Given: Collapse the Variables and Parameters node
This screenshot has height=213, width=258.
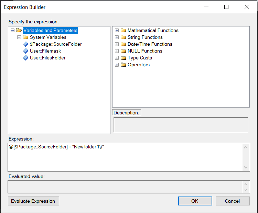Looking at the screenshot, I should (13, 31).
